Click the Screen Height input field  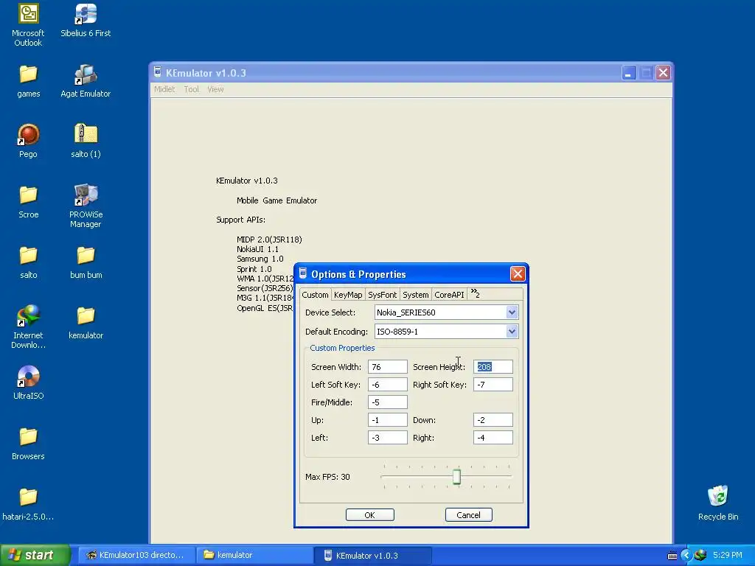pos(493,367)
